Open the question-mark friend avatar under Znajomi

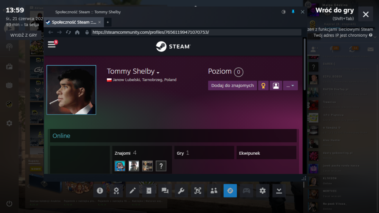[161, 166]
